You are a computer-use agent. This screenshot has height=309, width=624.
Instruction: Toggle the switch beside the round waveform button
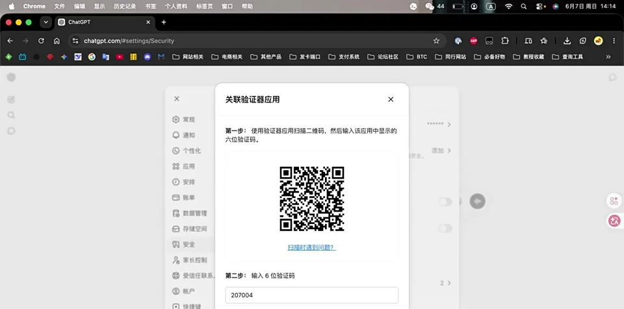point(445,202)
